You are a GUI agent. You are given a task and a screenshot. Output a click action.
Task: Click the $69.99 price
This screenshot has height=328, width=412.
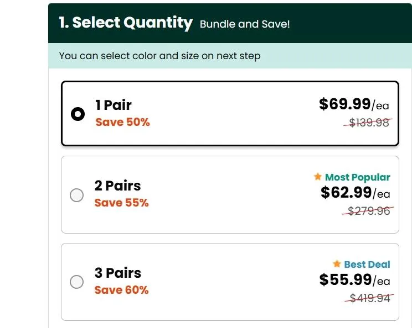344,104
